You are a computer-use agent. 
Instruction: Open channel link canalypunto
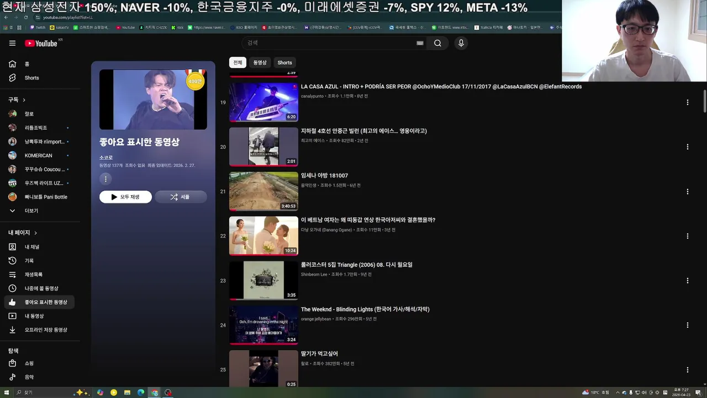[x=312, y=96]
